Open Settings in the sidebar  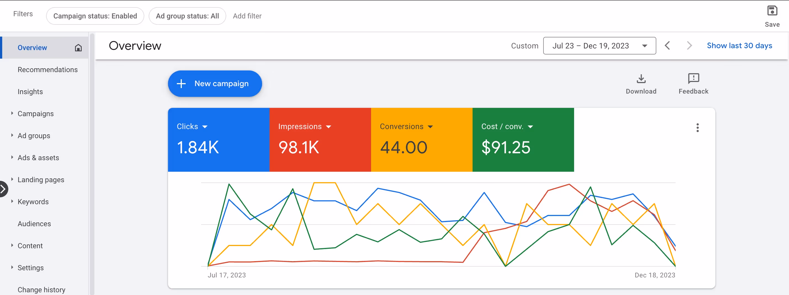pyautogui.click(x=31, y=267)
